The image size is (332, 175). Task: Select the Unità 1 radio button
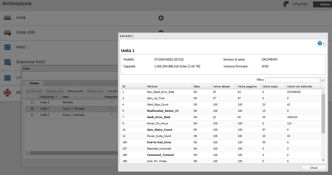tap(32, 109)
